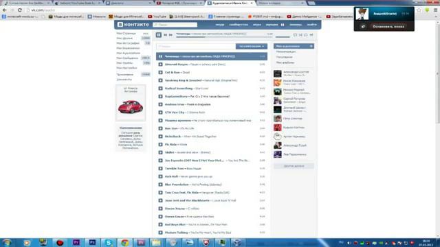Screen dimensions: 440x247
Task: Play the Radical Something track
Action: 160,89
